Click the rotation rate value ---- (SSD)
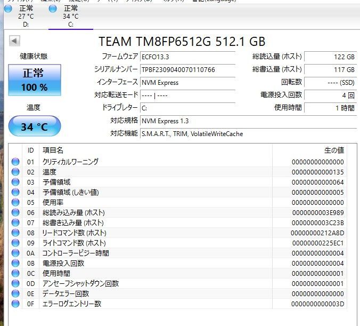The width and height of the screenshot is (360, 326). 330,82
